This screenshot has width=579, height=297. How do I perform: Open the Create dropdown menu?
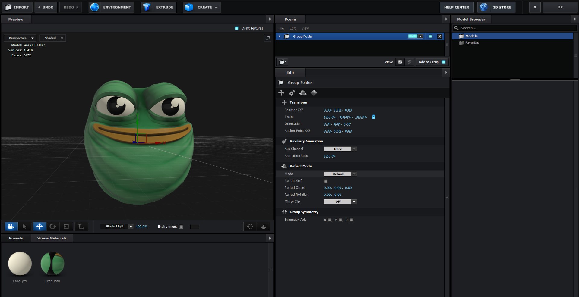[x=202, y=7]
